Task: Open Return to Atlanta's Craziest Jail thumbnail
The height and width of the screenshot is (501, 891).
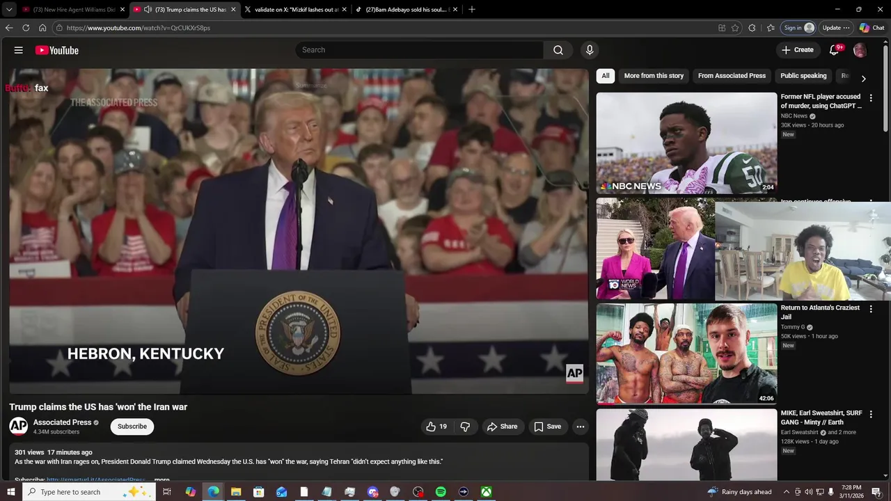Action: (x=686, y=353)
